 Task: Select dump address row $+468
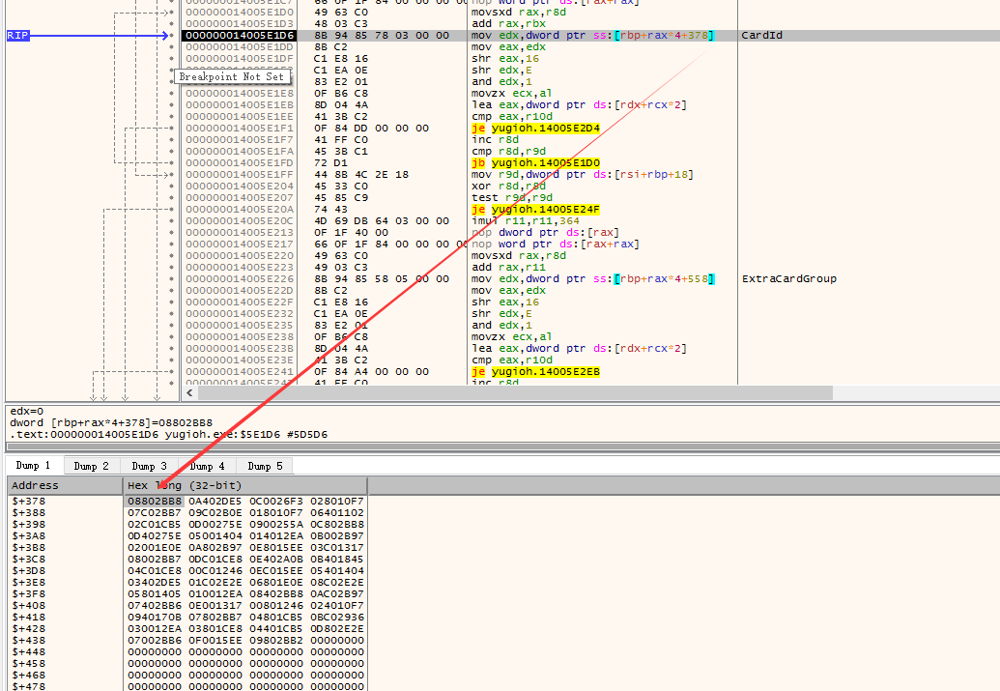29,675
